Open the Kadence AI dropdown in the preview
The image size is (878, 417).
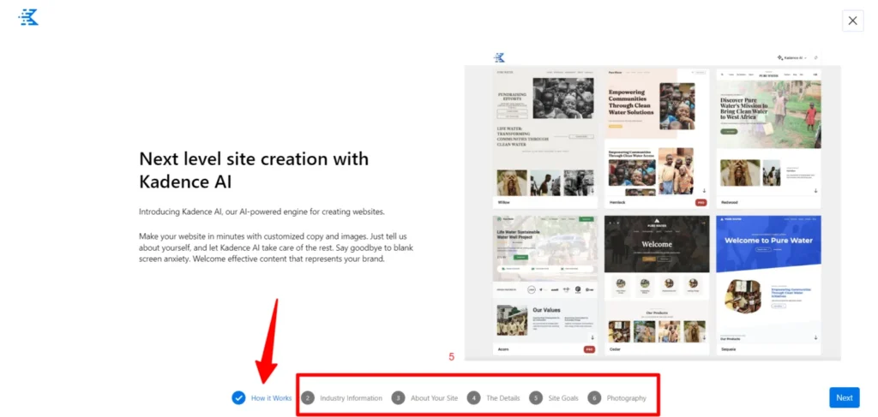[x=791, y=57]
